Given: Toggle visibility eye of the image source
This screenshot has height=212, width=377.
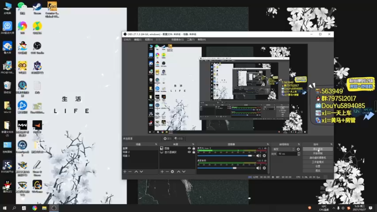Looking at the screenshot, I should pyautogui.click(x=189, y=148).
